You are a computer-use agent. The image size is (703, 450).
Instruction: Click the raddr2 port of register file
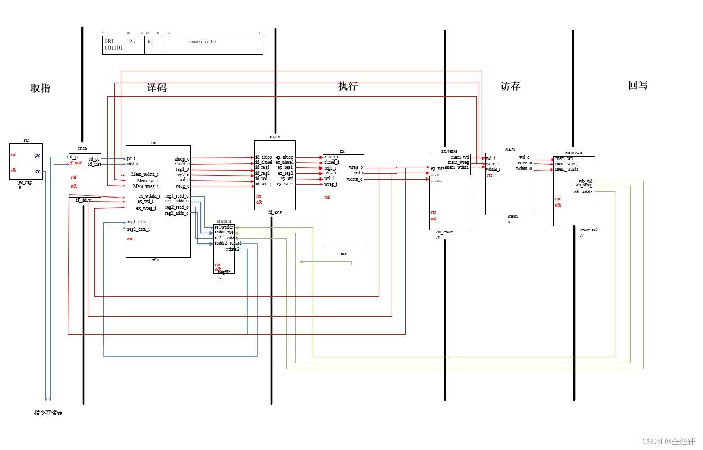221,243
